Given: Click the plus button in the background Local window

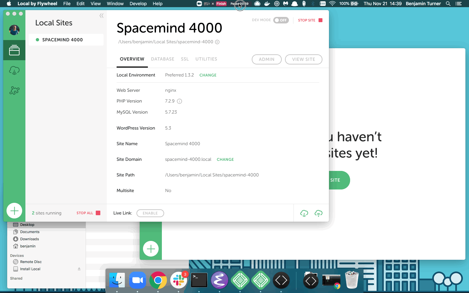Looking at the screenshot, I should click(x=151, y=249).
